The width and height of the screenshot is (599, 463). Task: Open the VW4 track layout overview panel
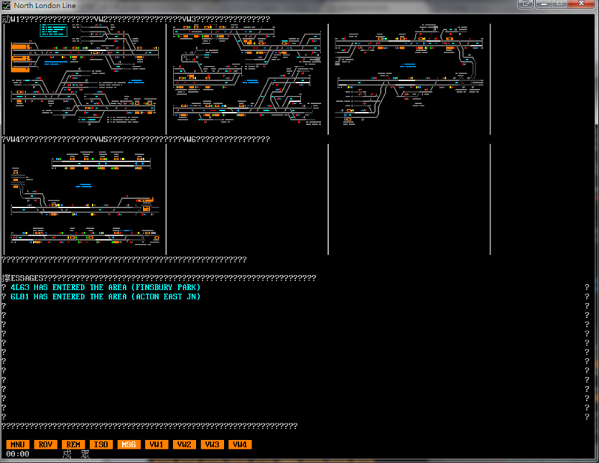pyautogui.click(x=85, y=197)
